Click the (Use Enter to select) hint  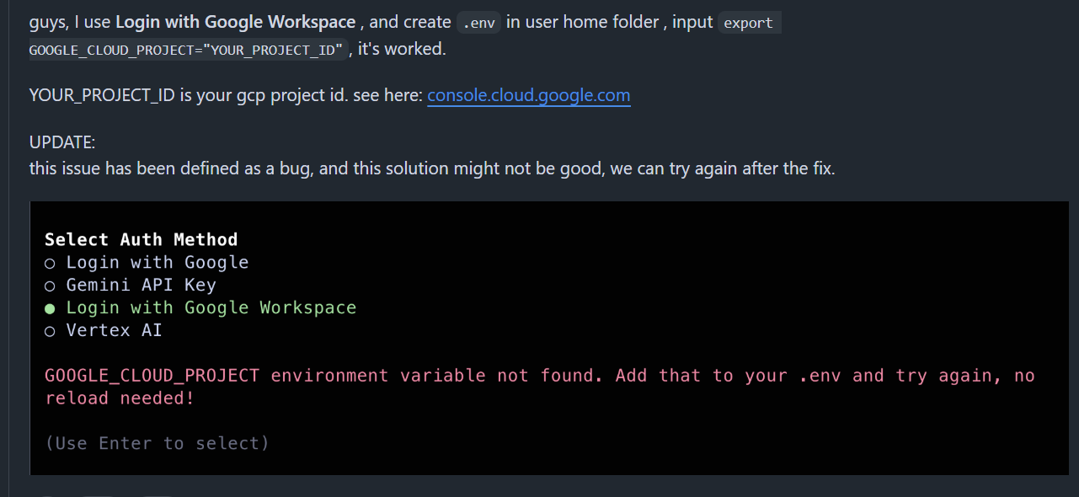click(157, 443)
